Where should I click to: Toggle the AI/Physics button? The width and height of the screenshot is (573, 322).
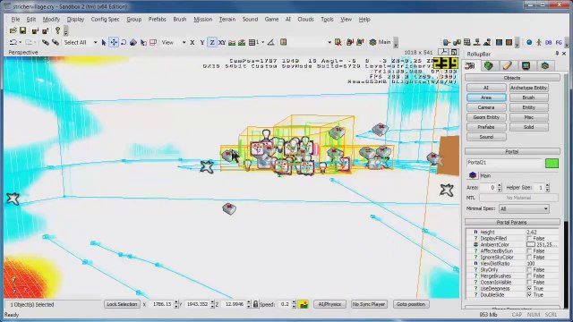pyautogui.click(x=329, y=304)
